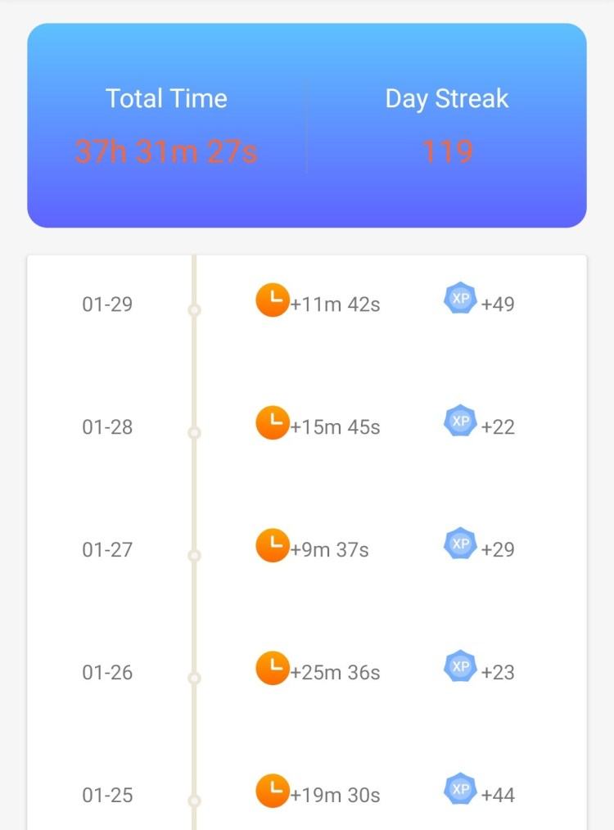Tap the Total Time value 37h 31m 27s
Screen dimensions: 614x830
coord(166,151)
